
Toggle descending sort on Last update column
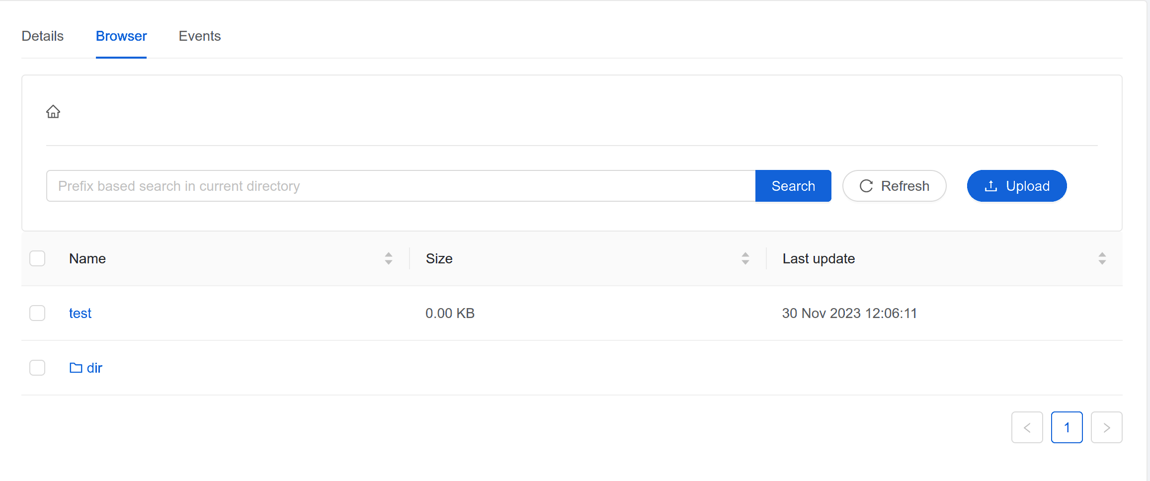[1101, 261]
